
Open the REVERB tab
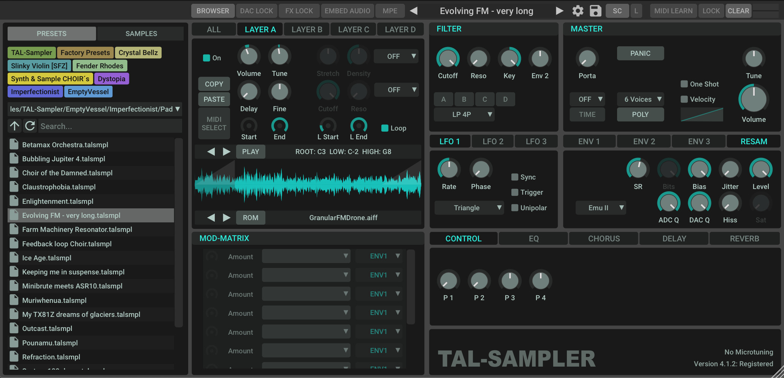point(744,238)
